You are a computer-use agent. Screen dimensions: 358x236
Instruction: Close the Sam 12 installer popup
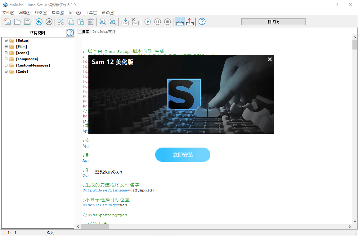(x=270, y=59)
